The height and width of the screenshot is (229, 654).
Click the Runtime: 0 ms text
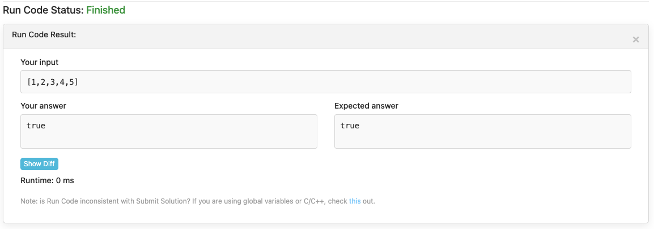point(47,181)
